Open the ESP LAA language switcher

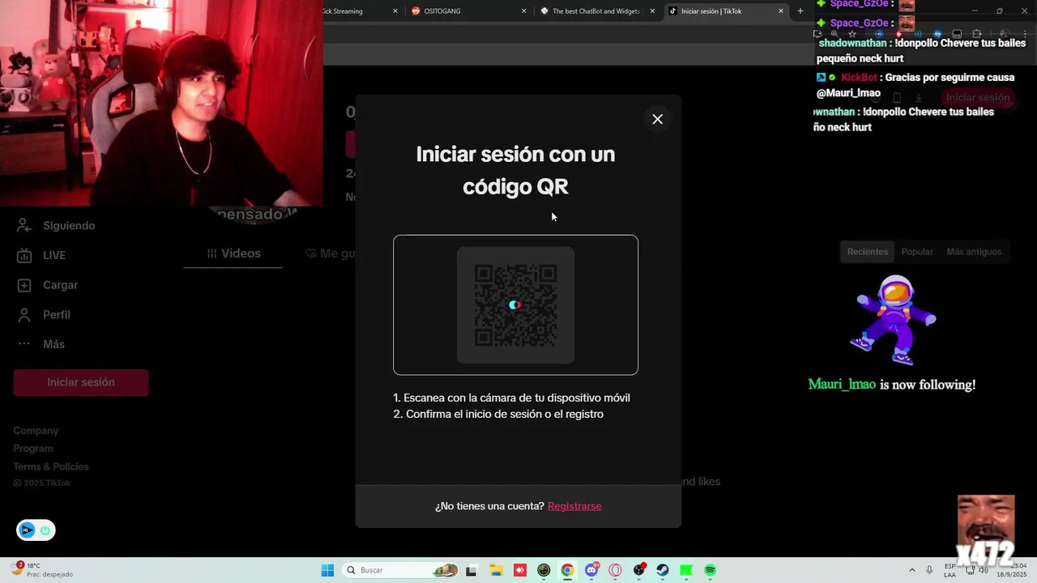pos(950,570)
